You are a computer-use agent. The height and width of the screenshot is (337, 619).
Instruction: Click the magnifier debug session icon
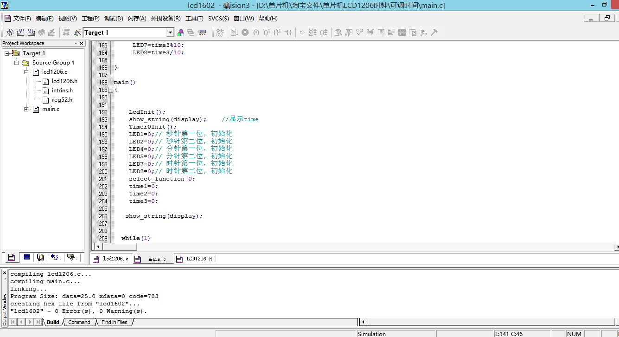click(338, 32)
